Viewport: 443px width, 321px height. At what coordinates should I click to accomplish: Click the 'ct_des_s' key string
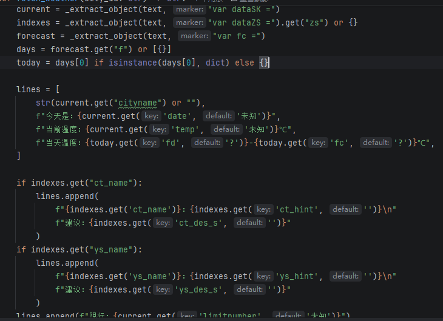198,223
